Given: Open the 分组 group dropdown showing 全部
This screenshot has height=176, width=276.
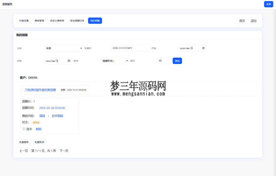Looking at the screenshot, I should click(63, 48).
